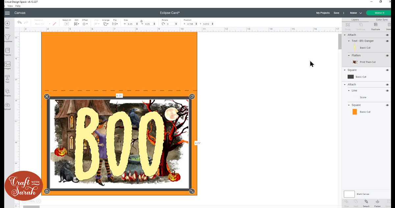This screenshot has height=208, width=395.
Task: Hide the Text - Bfc Danger layer
Action: pyautogui.click(x=387, y=41)
